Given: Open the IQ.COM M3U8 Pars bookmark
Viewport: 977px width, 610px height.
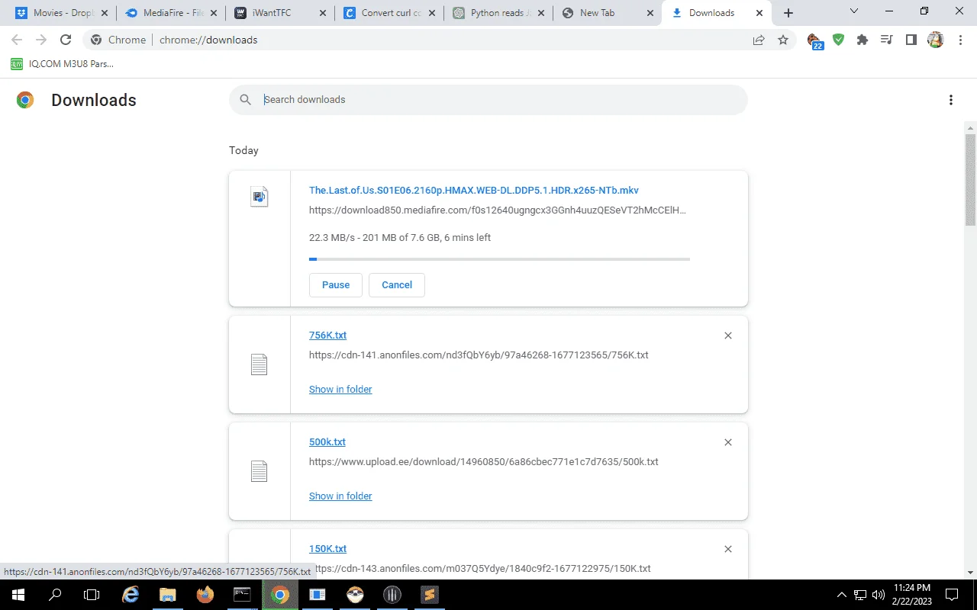Looking at the screenshot, I should point(62,64).
